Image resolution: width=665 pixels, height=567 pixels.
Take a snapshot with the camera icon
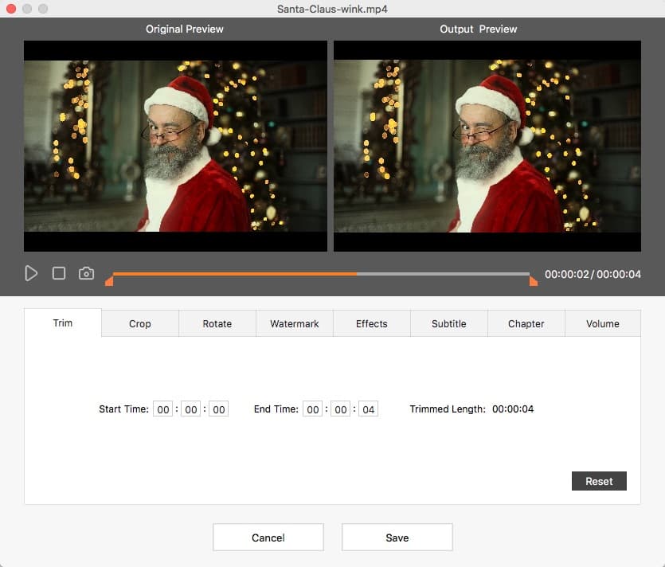click(86, 273)
